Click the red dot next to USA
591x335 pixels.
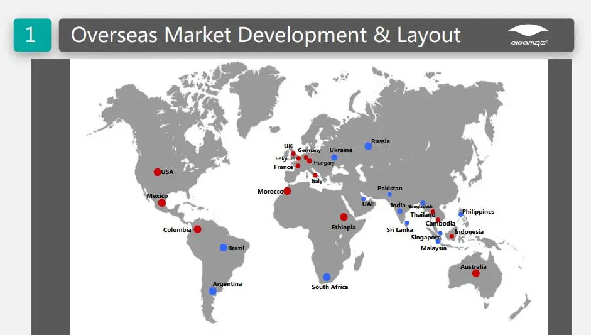157,172
